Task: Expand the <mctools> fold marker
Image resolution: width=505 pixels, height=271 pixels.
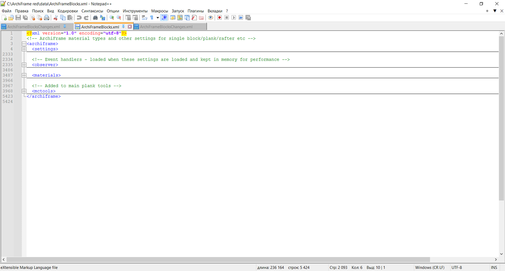Action: (x=24, y=91)
